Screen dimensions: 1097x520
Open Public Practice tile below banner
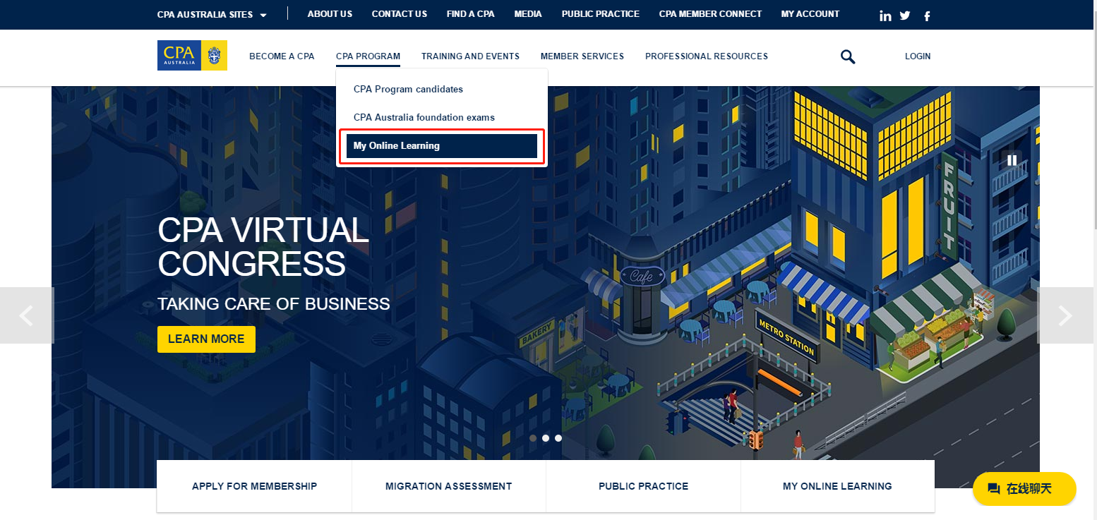coord(643,486)
